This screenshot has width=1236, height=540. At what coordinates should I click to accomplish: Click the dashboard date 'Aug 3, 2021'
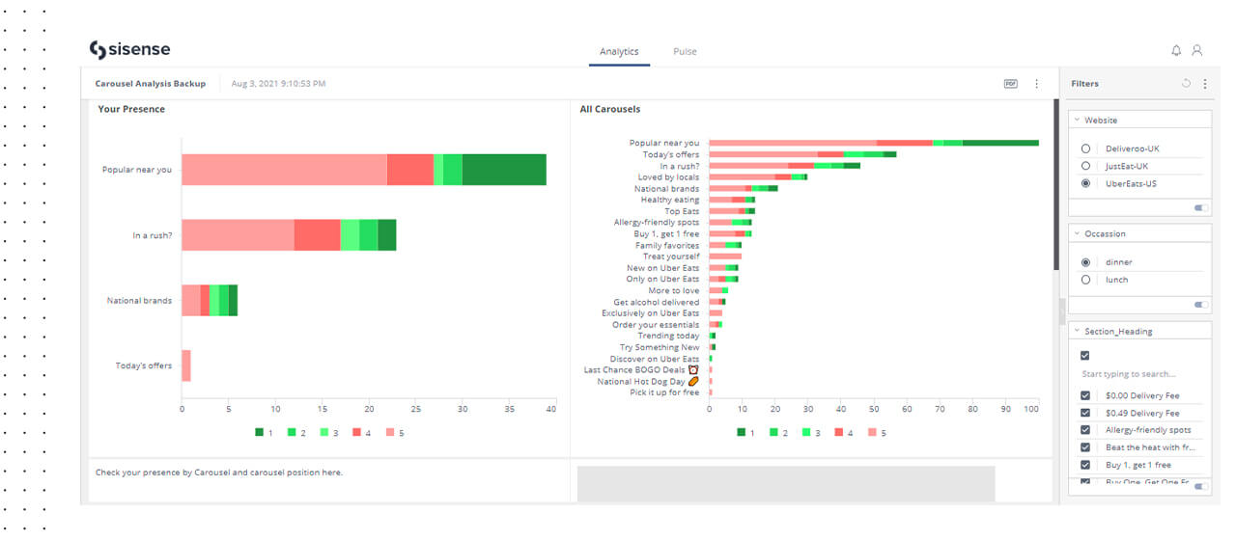pos(278,84)
